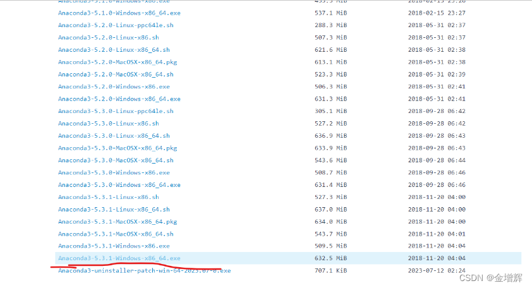Viewport: 532px width, 288px height.
Task: Download highlighted Anaconda3-5.3.1-Windows-x86_64.exe
Action: point(119,258)
